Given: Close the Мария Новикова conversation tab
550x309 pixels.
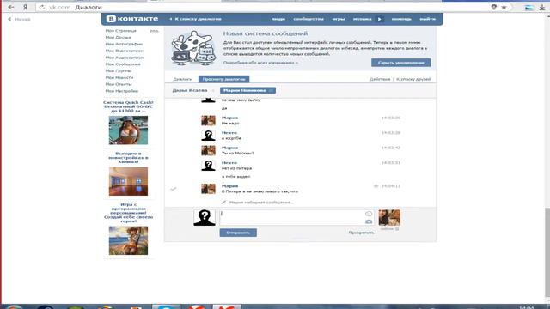Looking at the screenshot, I should pyautogui.click(x=271, y=91).
